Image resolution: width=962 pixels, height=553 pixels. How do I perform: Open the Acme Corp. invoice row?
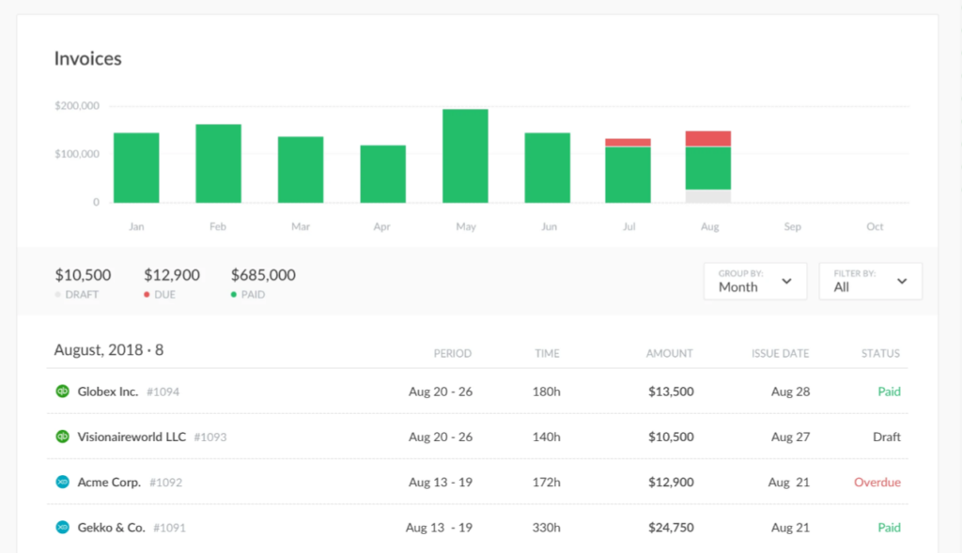pos(109,483)
